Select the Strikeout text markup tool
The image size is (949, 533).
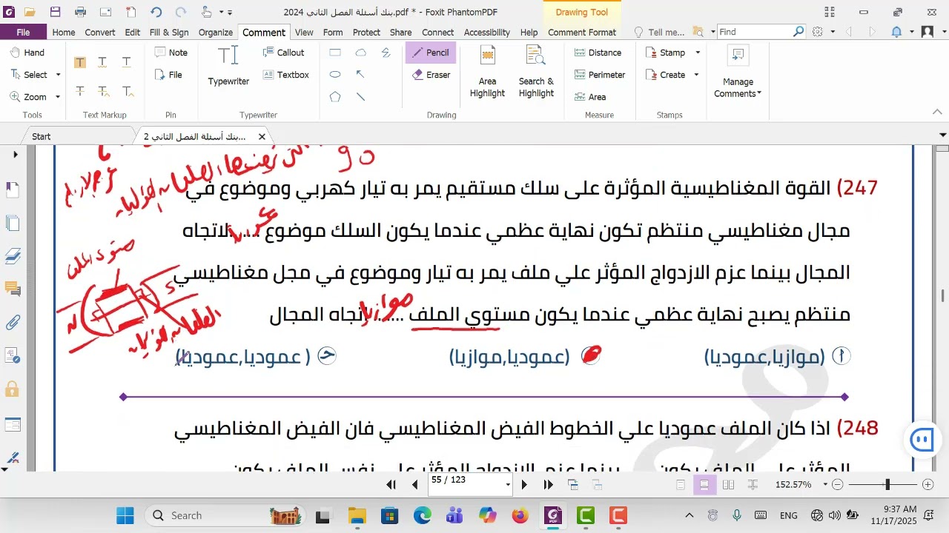click(80, 91)
